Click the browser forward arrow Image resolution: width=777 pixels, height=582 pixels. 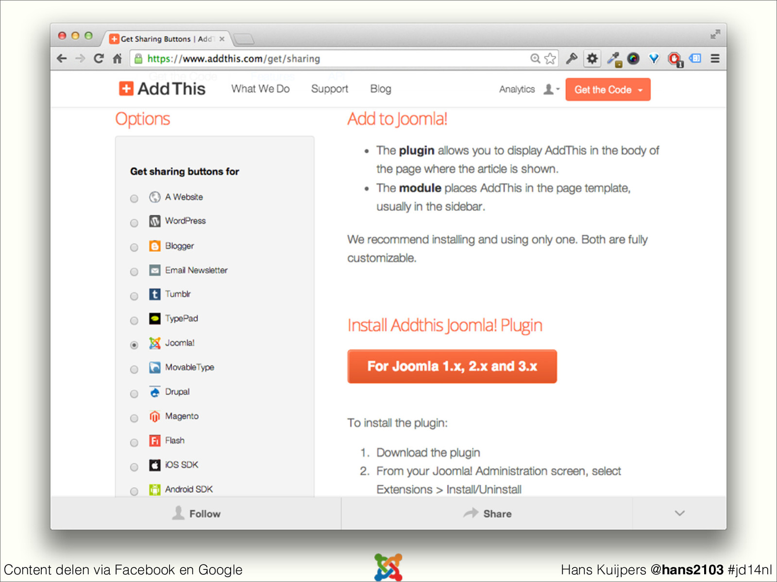[x=80, y=59]
